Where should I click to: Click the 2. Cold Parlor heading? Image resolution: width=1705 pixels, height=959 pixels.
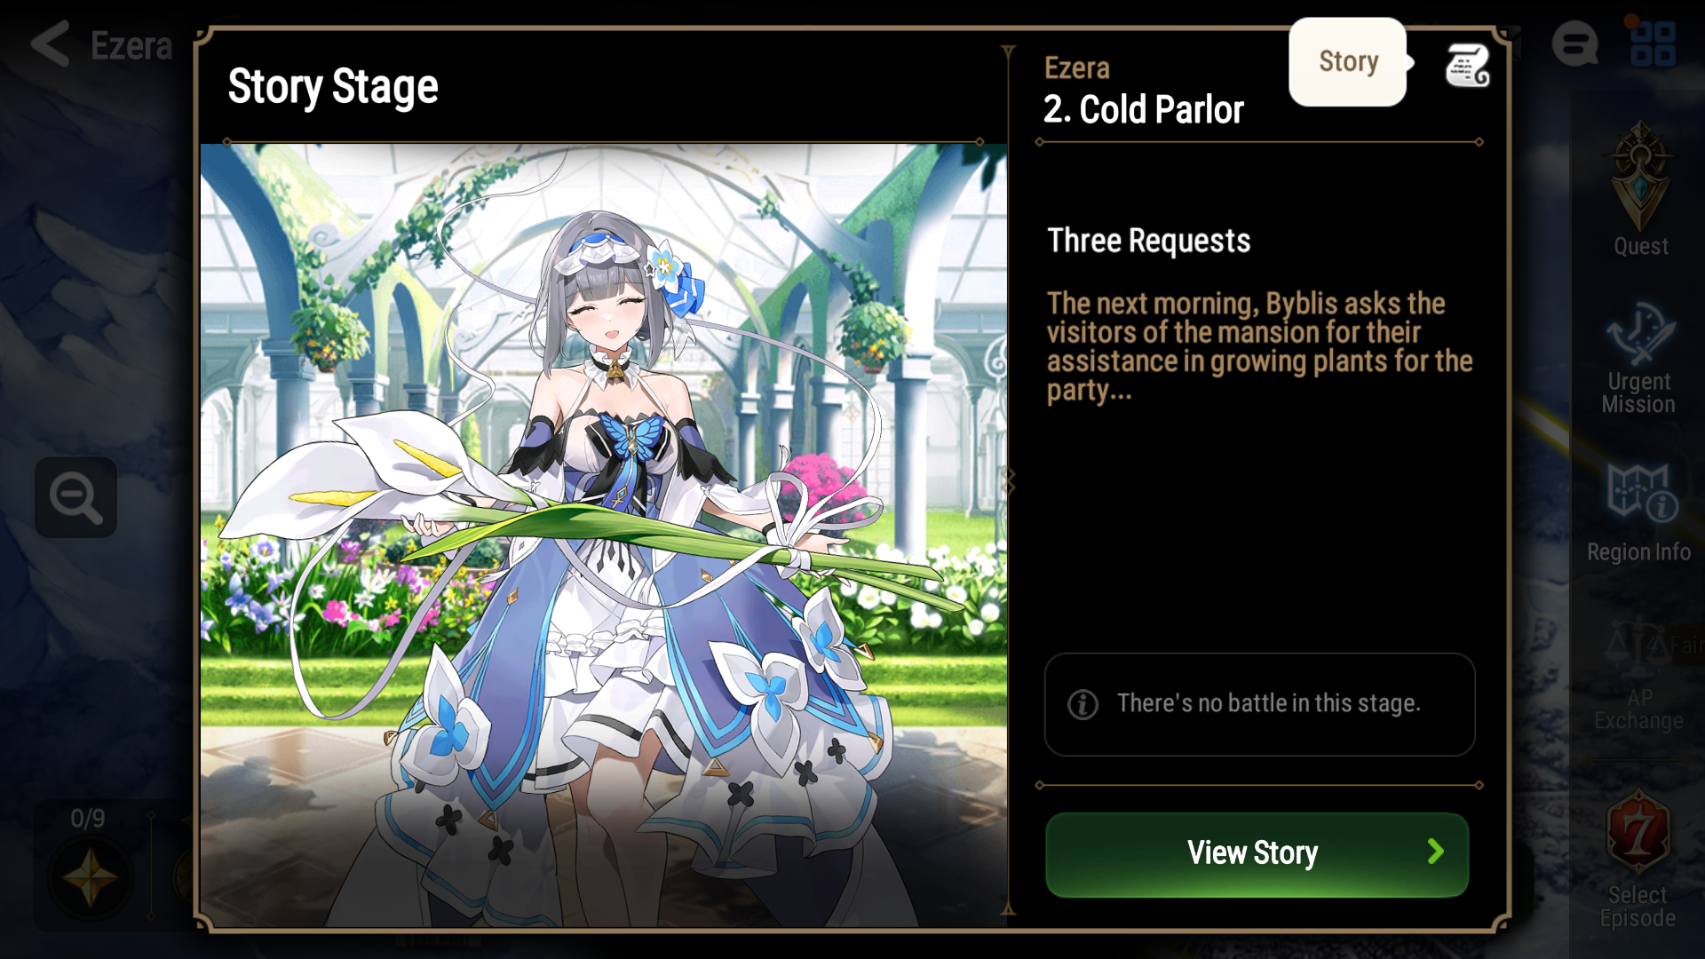(x=1144, y=110)
